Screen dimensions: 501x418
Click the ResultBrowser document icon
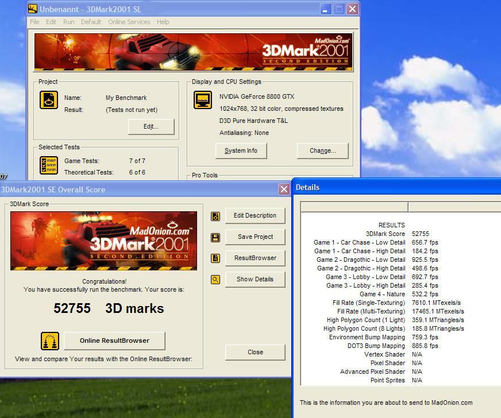coord(215,258)
